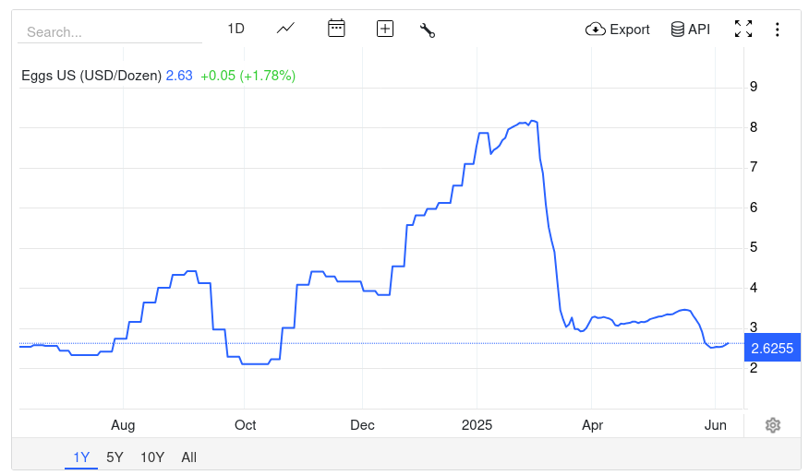Select the 1Y time range tab

[81, 457]
